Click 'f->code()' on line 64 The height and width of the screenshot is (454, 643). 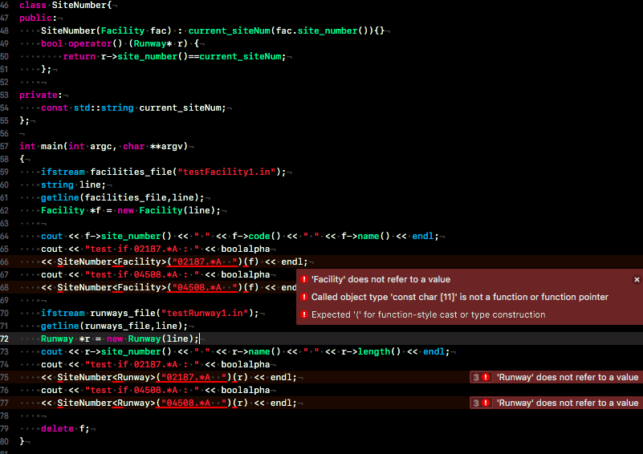click(256, 237)
